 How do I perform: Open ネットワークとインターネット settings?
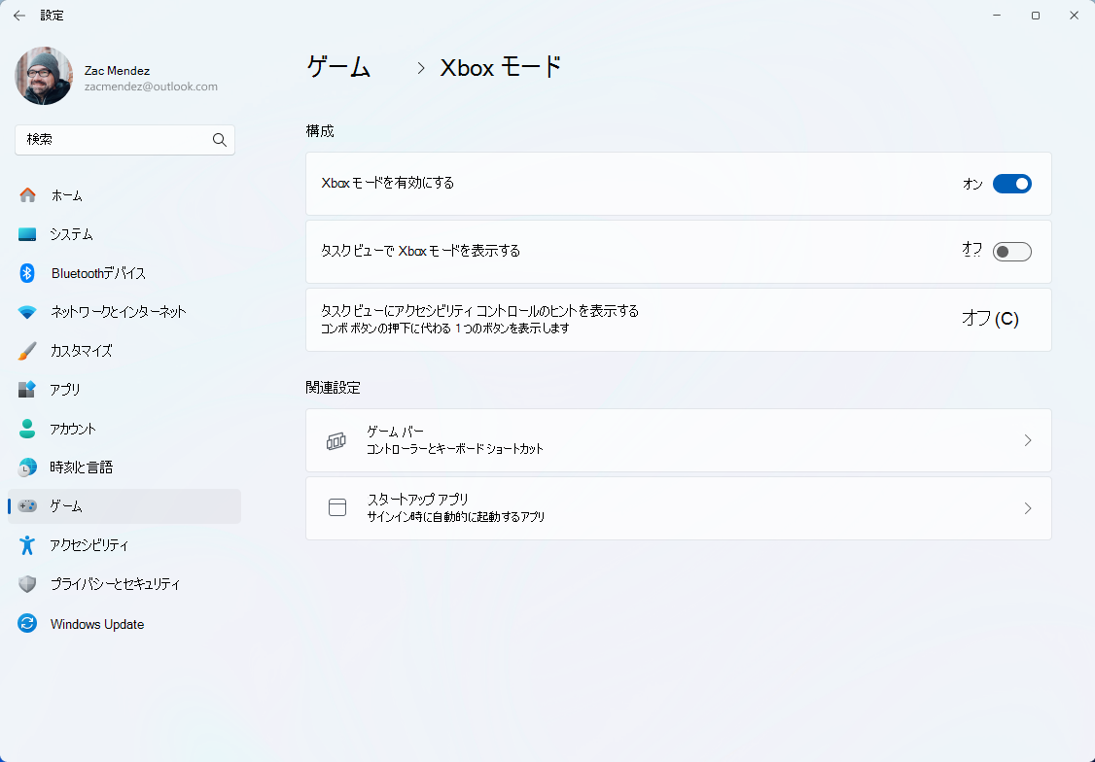coord(124,312)
